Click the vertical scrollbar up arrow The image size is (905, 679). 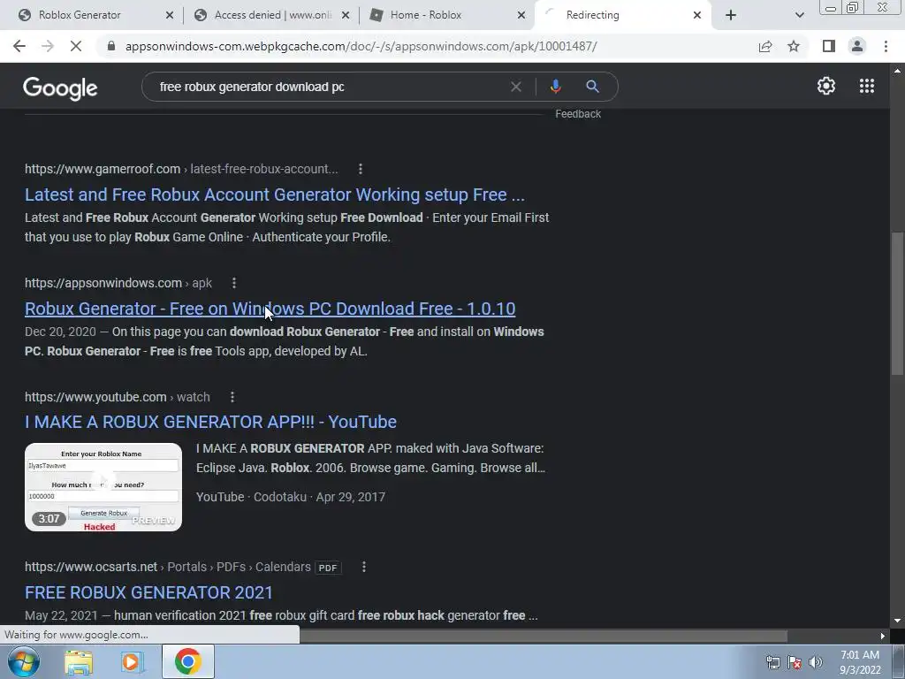coord(897,71)
